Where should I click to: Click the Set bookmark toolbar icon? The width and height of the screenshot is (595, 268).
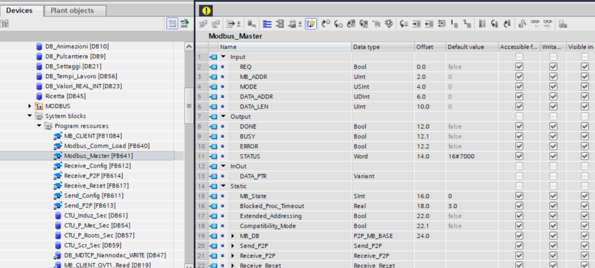(483, 24)
